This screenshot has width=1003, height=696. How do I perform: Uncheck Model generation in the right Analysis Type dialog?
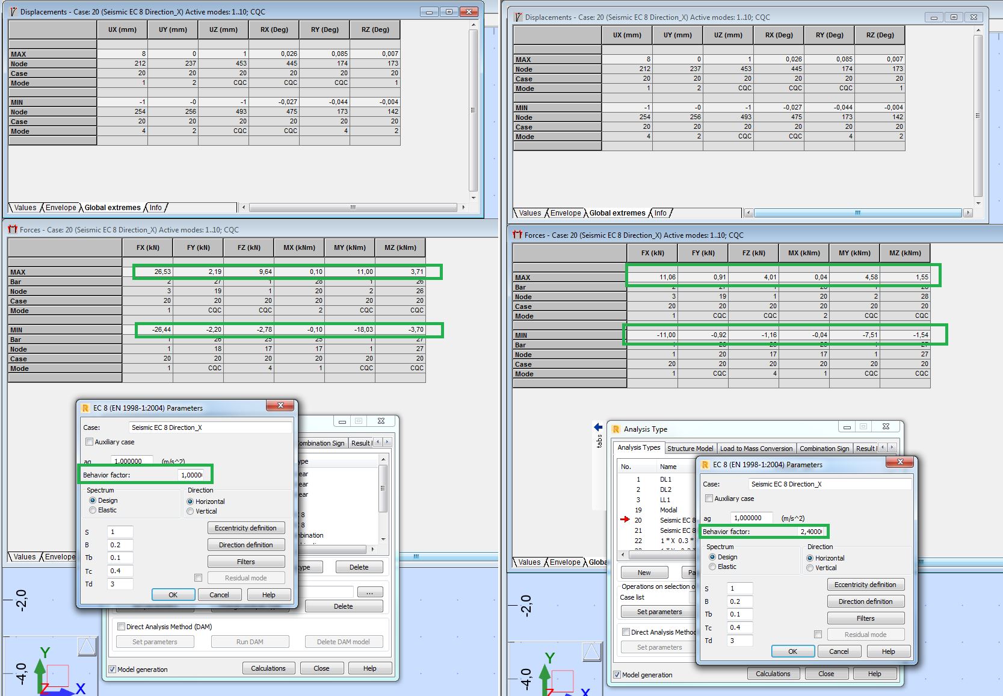[617, 675]
